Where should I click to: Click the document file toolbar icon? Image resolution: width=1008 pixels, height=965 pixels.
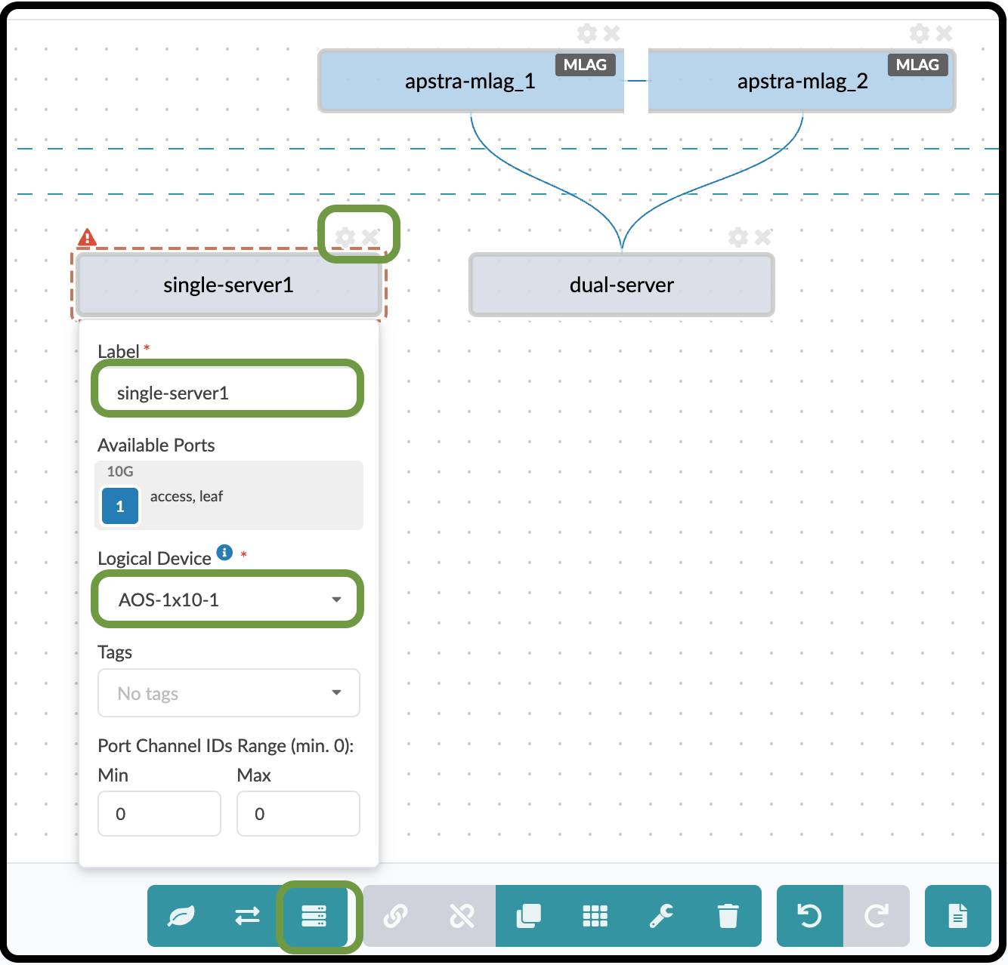tap(958, 916)
